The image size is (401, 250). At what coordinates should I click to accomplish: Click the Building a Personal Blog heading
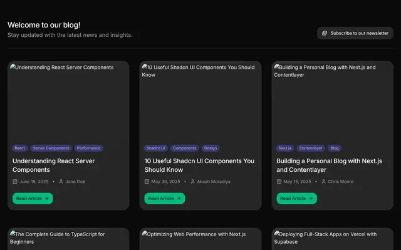tap(330, 165)
